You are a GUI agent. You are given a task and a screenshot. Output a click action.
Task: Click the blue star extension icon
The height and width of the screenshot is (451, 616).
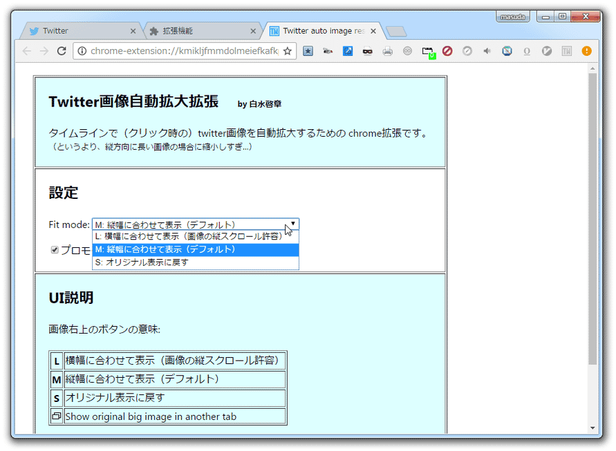click(308, 51)
